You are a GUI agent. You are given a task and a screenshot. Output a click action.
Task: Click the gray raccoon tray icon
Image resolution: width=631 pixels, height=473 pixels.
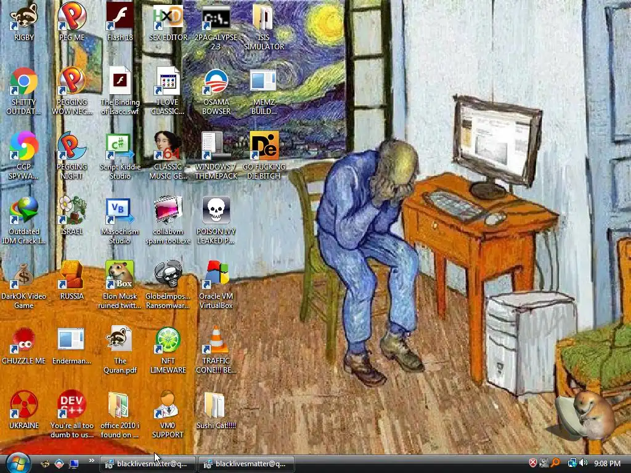(x=543, y=463)
